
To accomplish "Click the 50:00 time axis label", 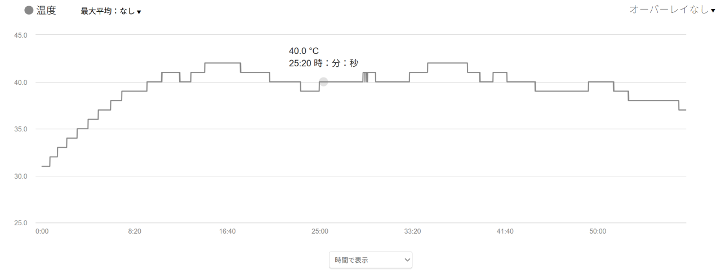I will [598, 231].
